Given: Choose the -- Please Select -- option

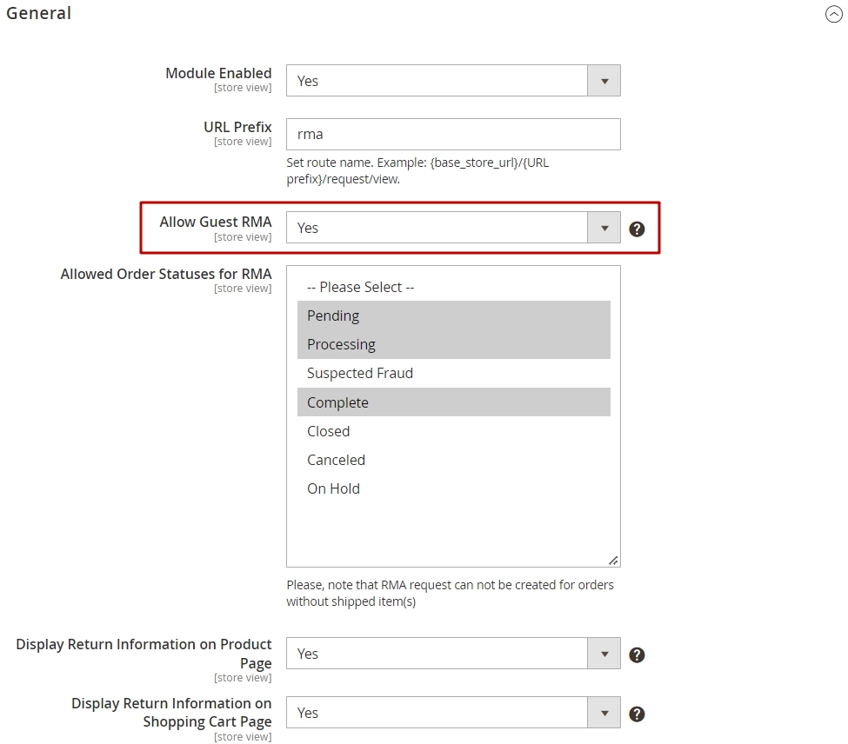Looking at the screenshot, I should pyautogui.click(x=454, y=287).
